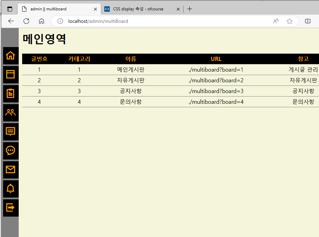
Task: Select the 문의사항 name cell
Action: 131,102
